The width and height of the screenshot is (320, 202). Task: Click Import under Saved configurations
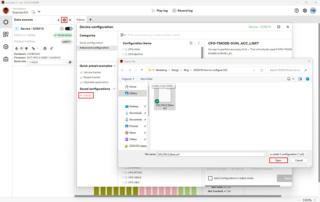[86, 95]
